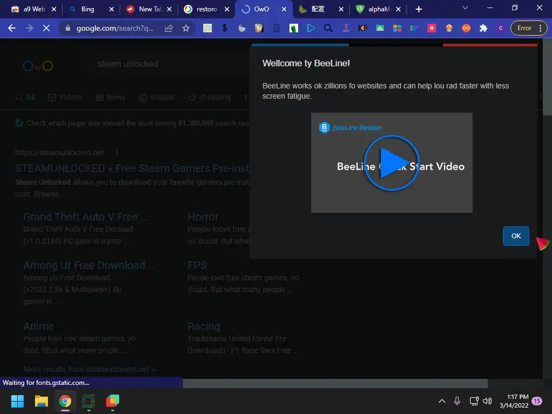552x414 pixels.
Task: Open volume control in system tray
Action: (487, 401)
